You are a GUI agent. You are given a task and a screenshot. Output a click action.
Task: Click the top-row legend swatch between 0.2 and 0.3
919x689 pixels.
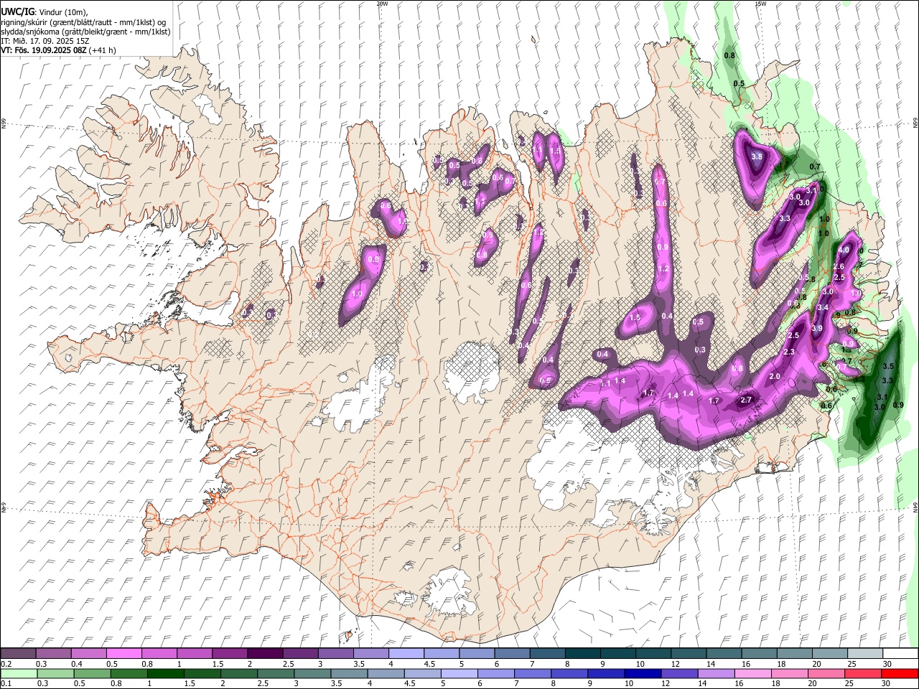[18, 653]
